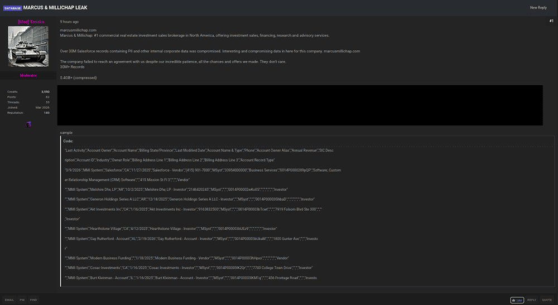Open the post number #1 permalink
Image resolution: width=558 pixels, height=305 pixels.
[551, 21]
